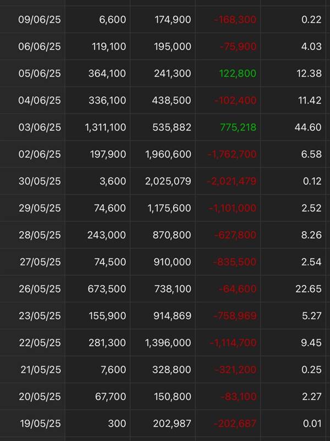Select the -2,021,479 net value
Image resolution: width=330 pixels, height=441 pixels.
pos(232,181)
